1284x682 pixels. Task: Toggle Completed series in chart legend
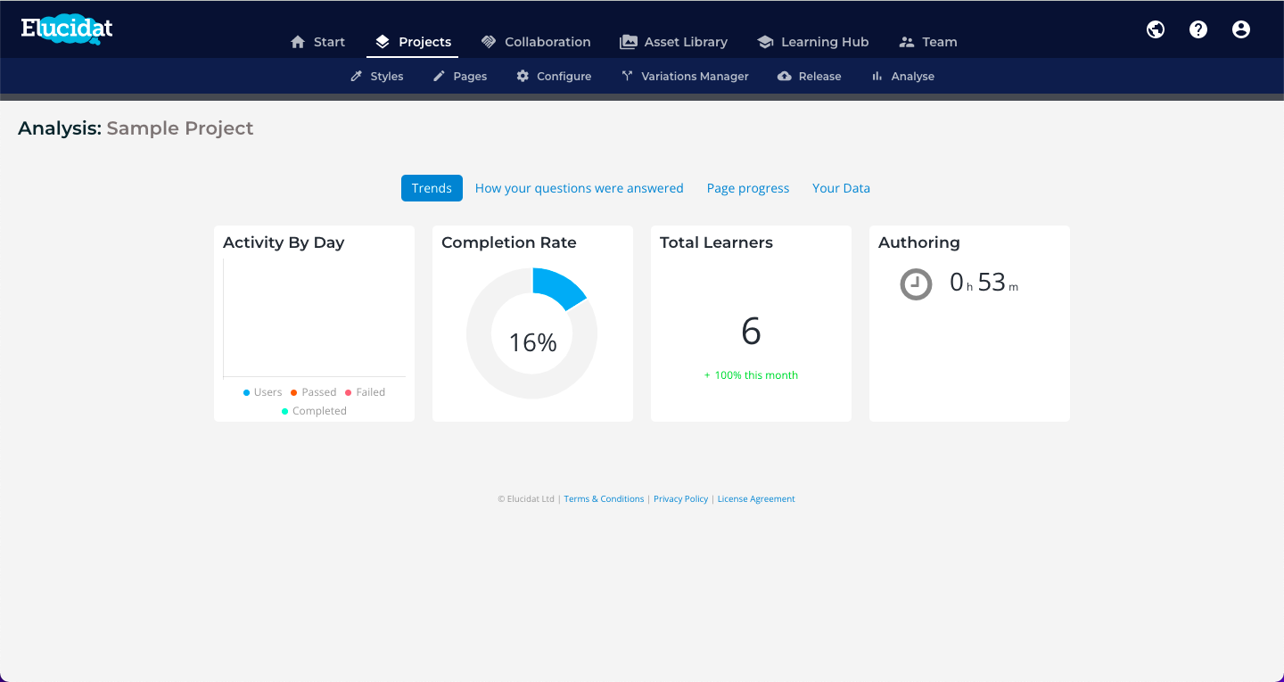click(314, 411)
